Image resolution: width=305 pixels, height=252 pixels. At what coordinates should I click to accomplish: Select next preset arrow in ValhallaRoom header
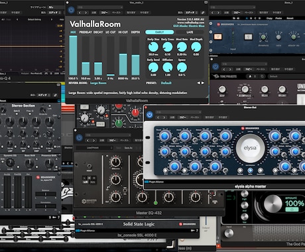point(86,13)
